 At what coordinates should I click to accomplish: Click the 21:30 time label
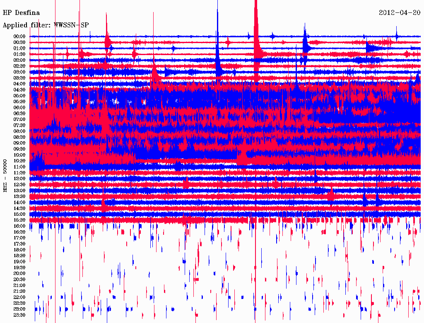19,292
